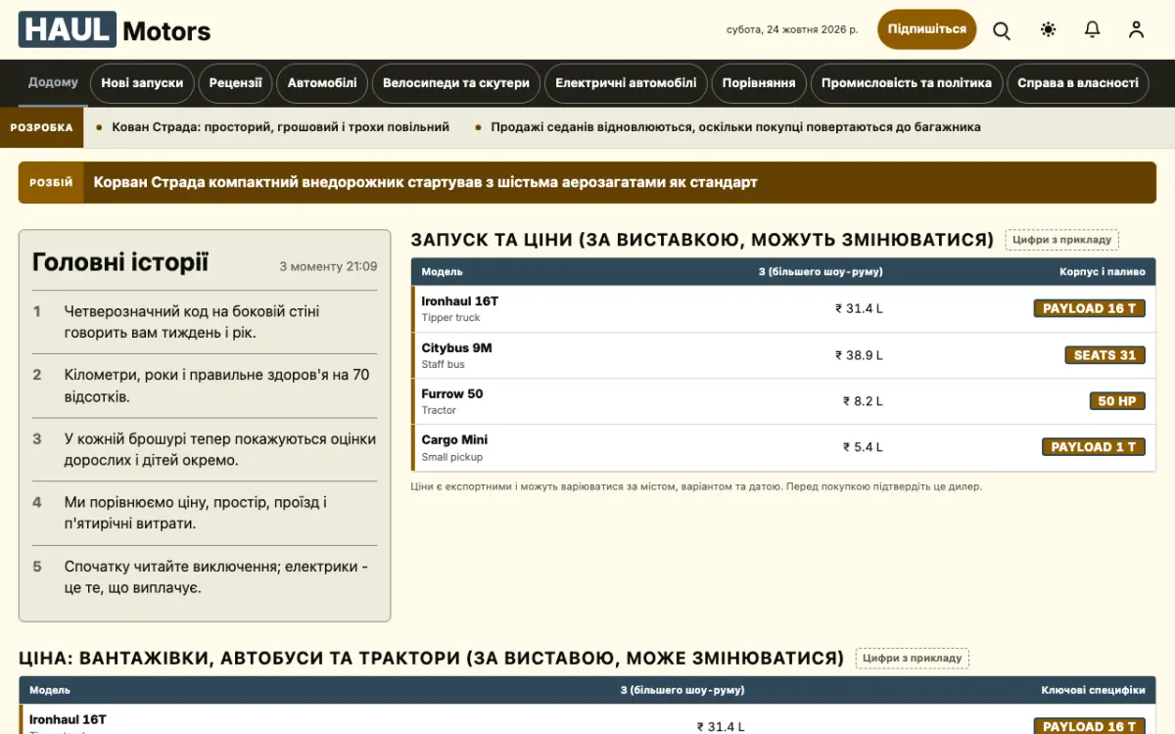Click the PAYLOAD 1 T badge
The width and height of the screenshot is (1175, 734).
(1093, 447)
